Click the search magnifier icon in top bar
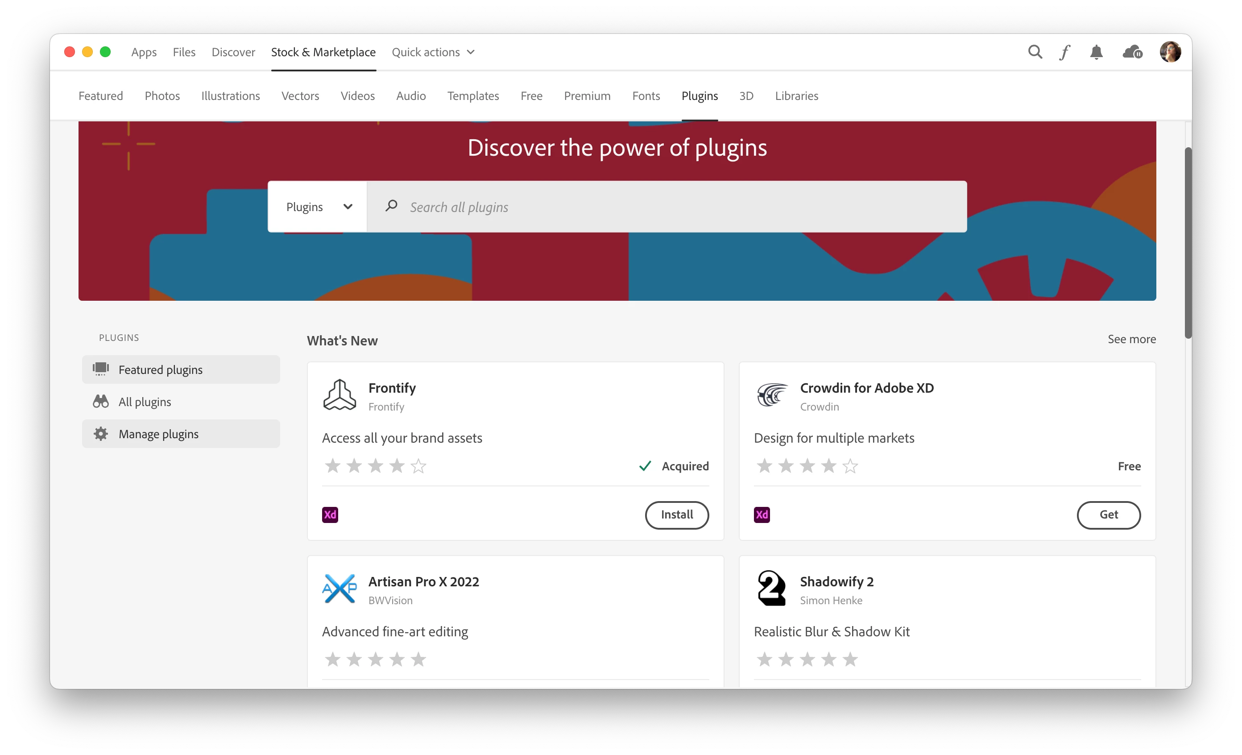The height and width of the screenshot is (755, 1242). pos(1035,52)
